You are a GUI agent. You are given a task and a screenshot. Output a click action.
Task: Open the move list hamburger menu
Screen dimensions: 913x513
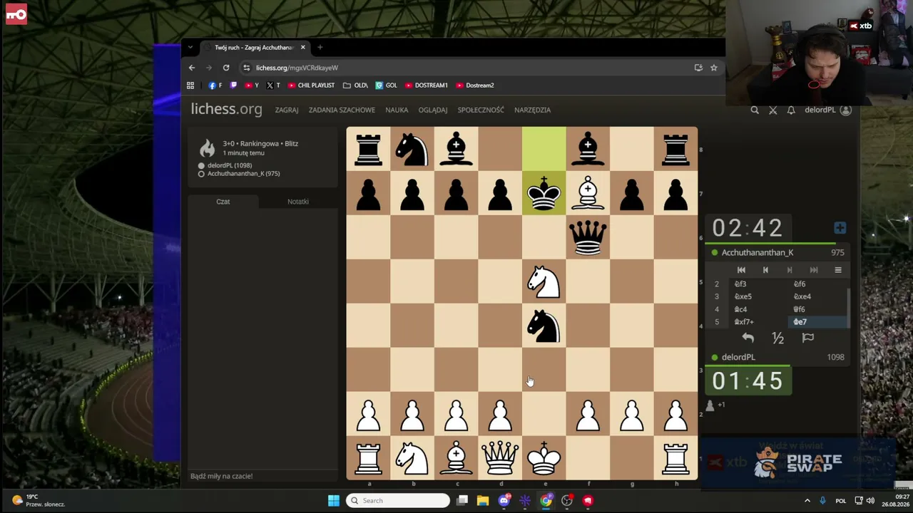coord(838,270)
